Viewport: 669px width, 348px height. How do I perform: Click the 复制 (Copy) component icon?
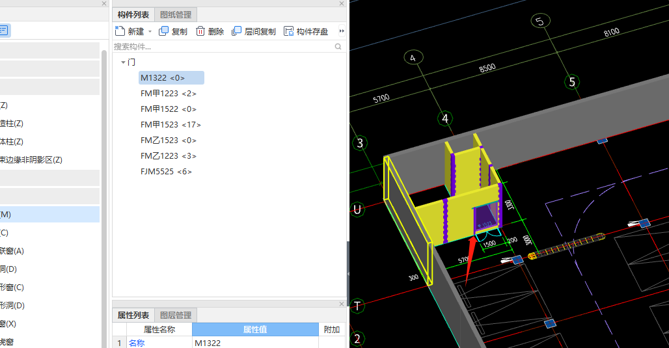tap(163, 31)
